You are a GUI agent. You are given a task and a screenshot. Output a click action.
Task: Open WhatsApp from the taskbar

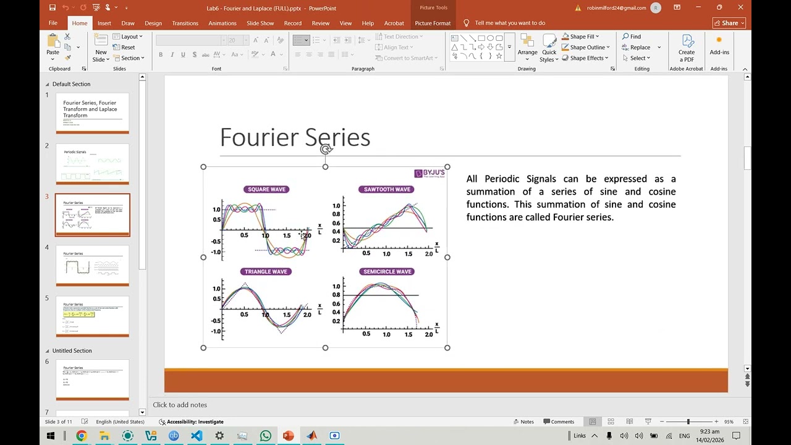click(x=265, y=436)
